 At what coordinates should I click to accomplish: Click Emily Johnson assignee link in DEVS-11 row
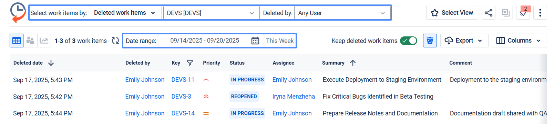pyautogui.click(x=292, y=80)
